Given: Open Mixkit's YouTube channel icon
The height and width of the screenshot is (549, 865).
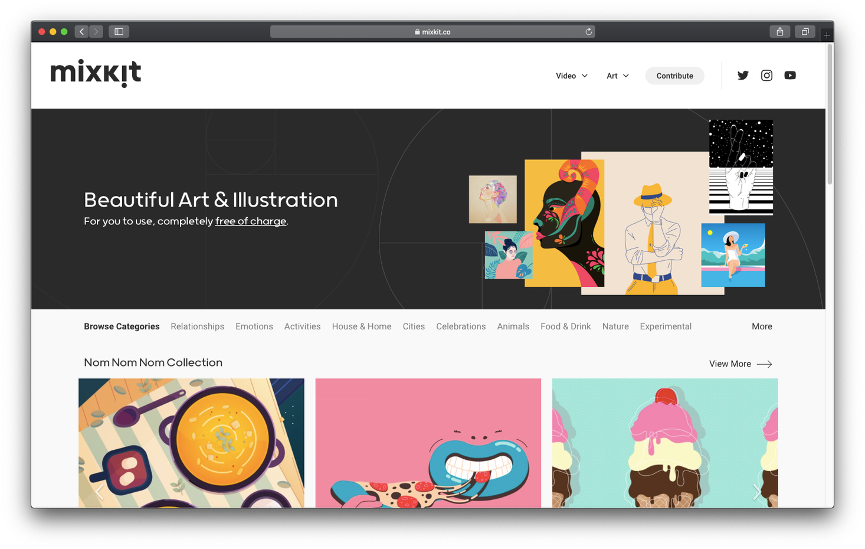Looking at the screenshot, I should tap(790, 76).
